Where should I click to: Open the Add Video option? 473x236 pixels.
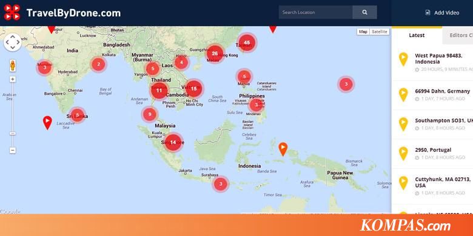tap(442, 13)
